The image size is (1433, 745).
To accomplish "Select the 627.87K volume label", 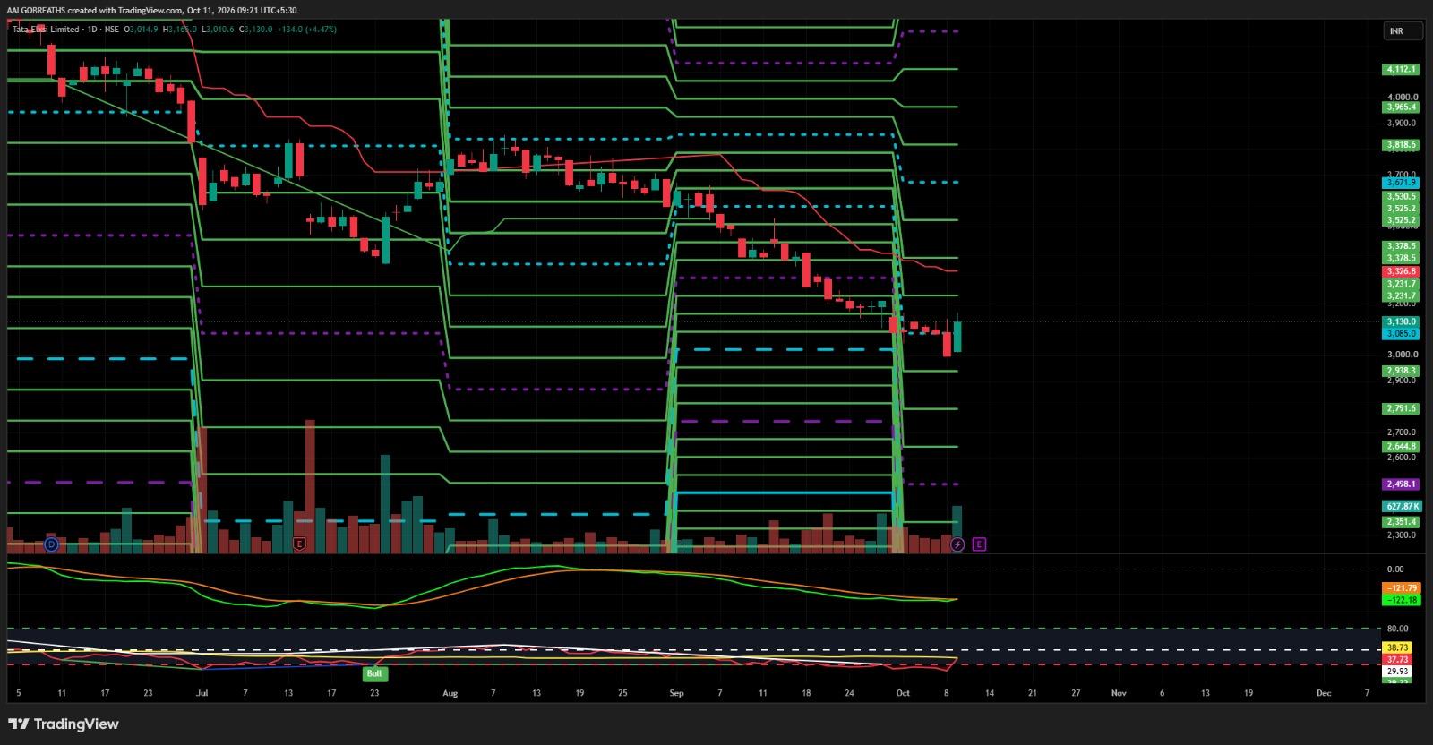I will click(x=1402, y=506).
